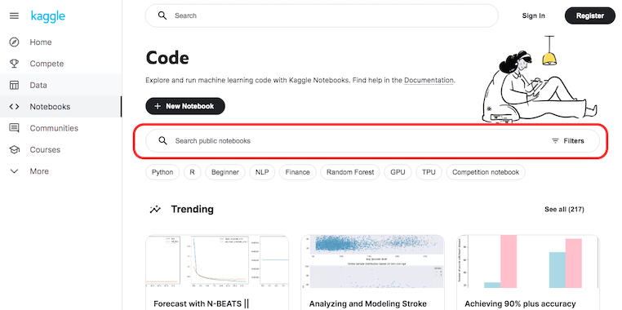Click magnifier icon in the top search bar

tap(162, 15)
